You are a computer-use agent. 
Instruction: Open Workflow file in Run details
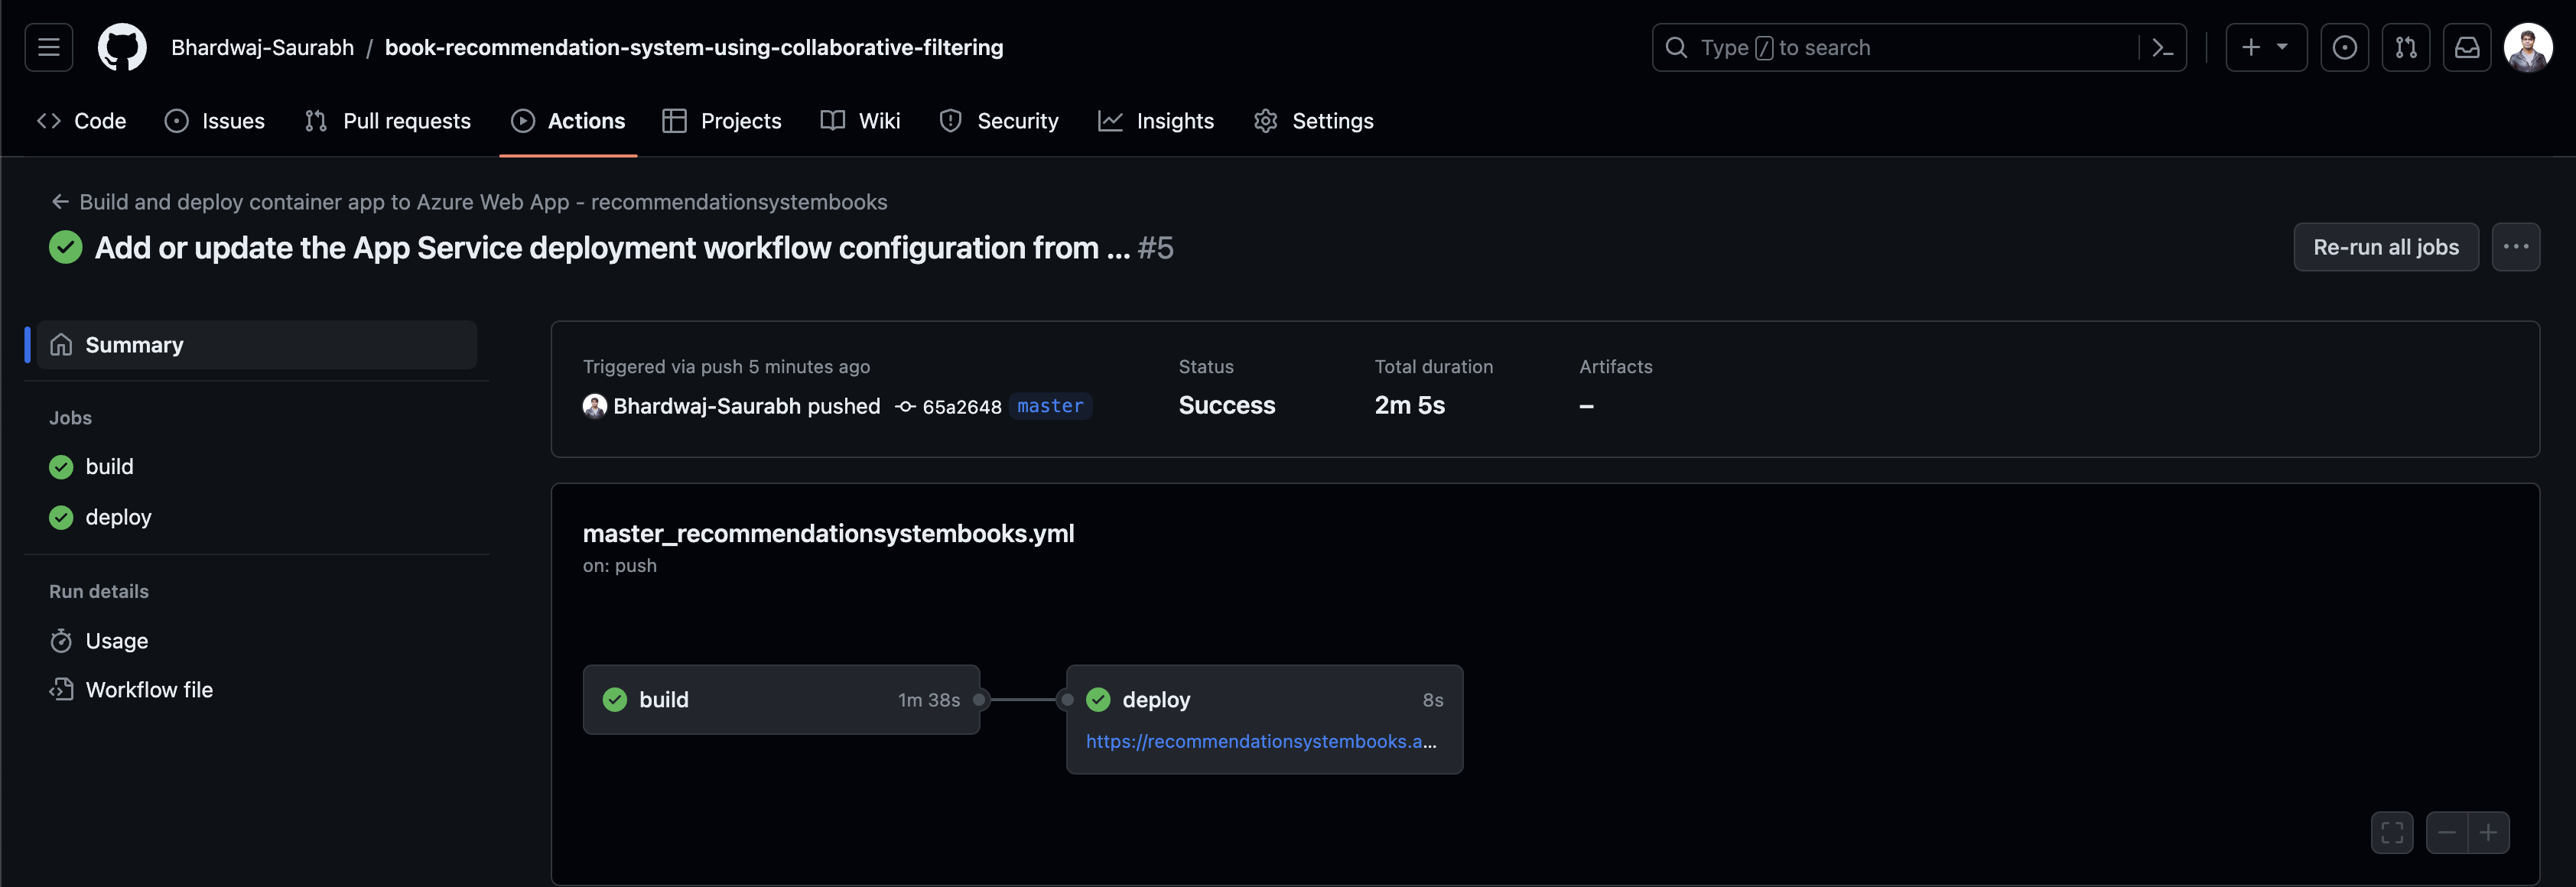[x=148, y=690]
